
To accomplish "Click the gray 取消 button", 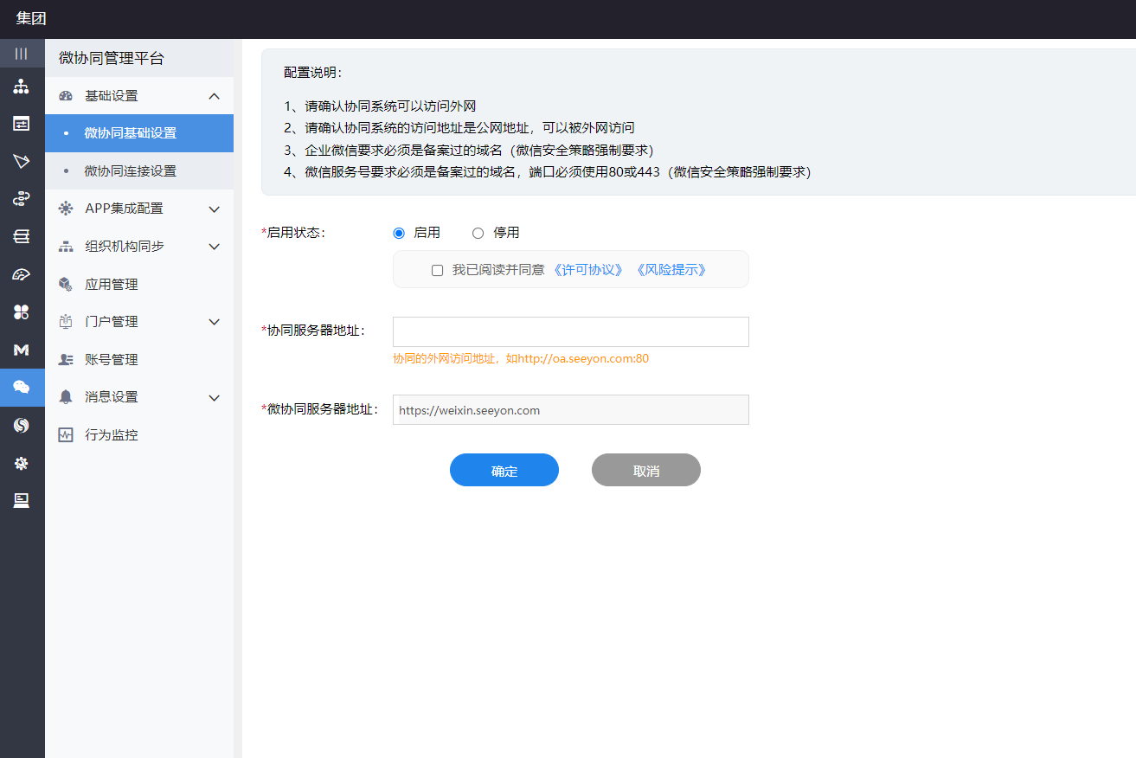I will click(645, 471).
